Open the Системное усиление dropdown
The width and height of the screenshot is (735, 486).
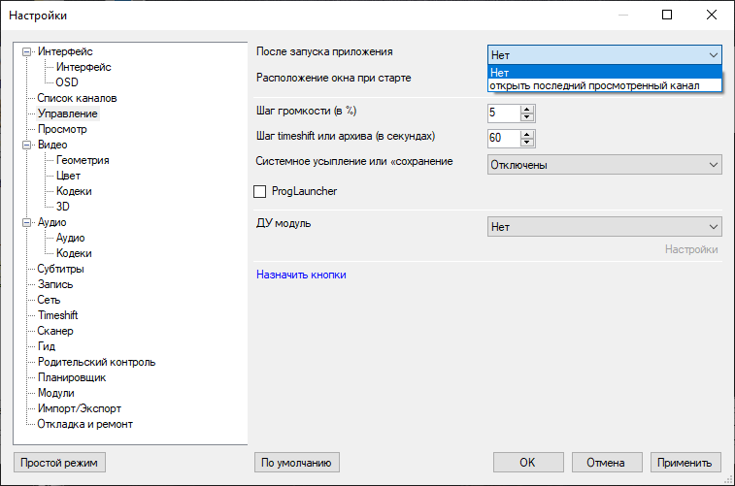(604, 165)
